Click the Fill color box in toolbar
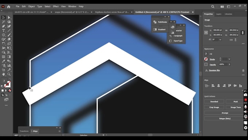The height and width of the screenshot is (140, 248). pos(4,81)
